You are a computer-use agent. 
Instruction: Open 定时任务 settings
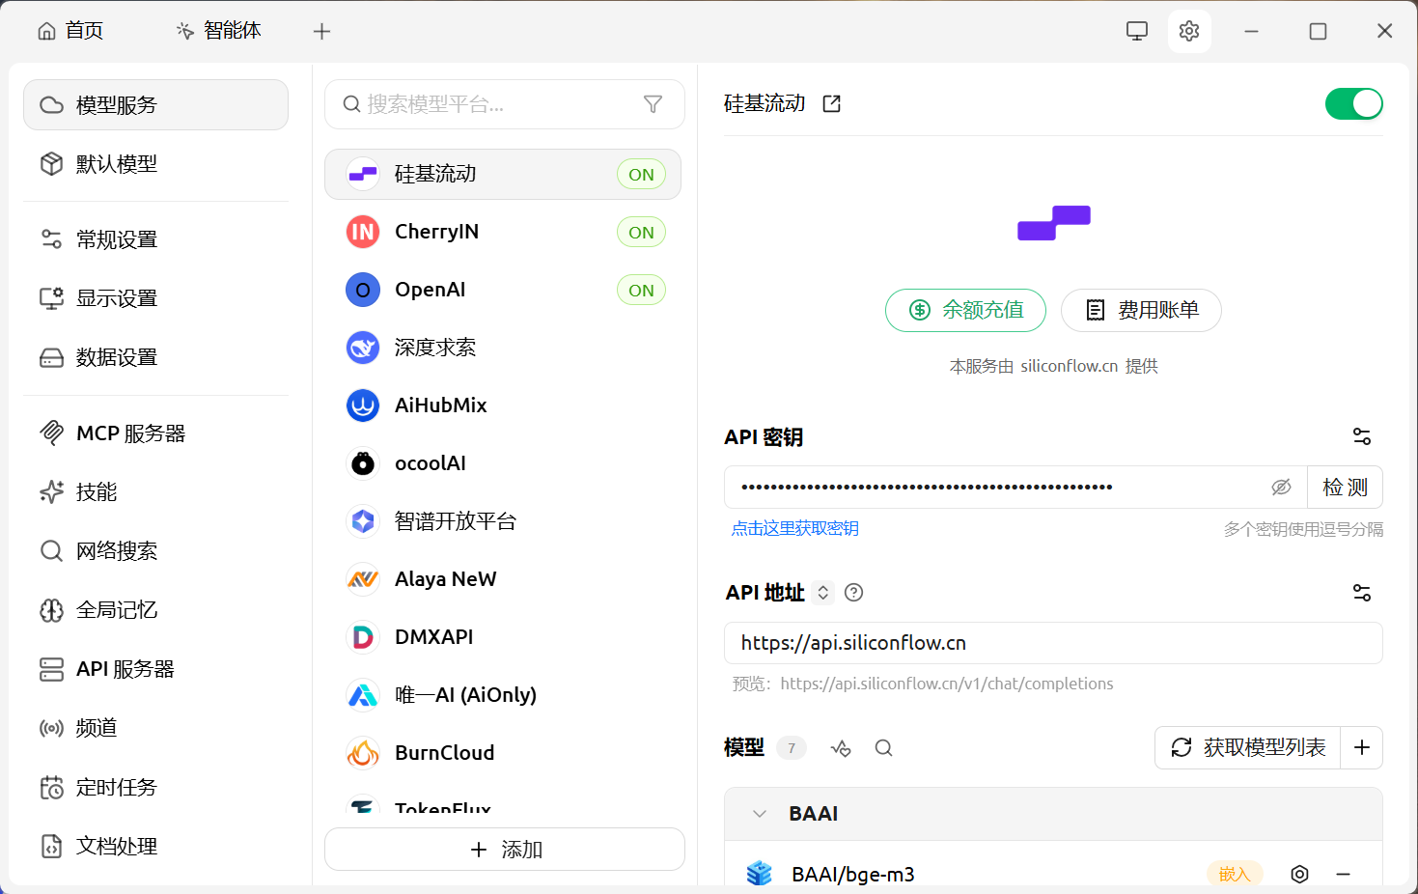pyautogui.click(x=155, y=788)
